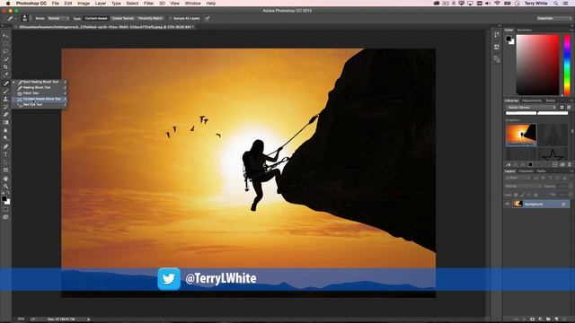The height and width of the screenshot is (323, 575).
Task: Select the Blur tool
Action: [x=5, y=130]
